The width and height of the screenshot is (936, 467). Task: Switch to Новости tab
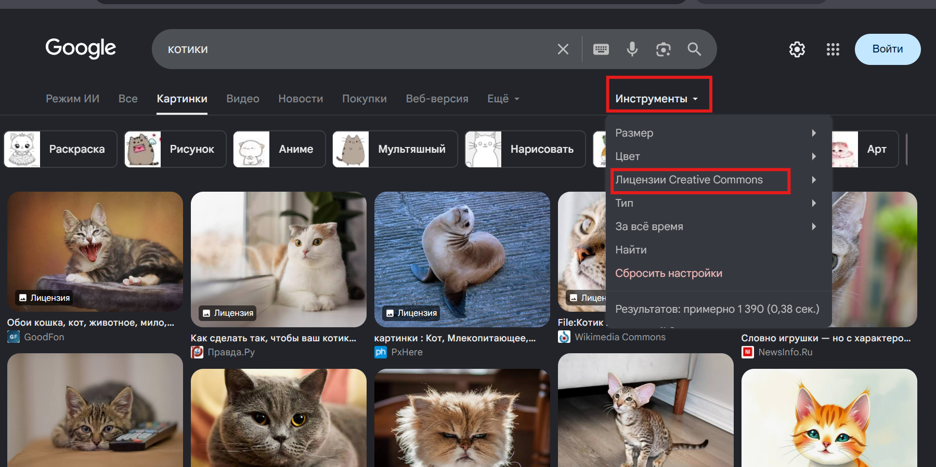(301, 99)
